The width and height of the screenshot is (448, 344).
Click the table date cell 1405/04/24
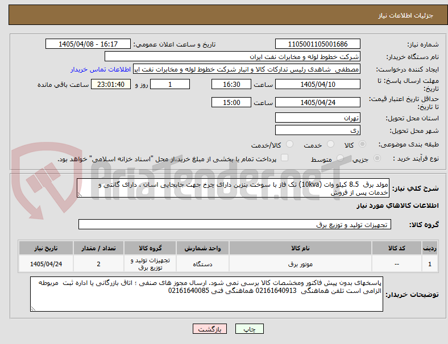pos(46,264)
